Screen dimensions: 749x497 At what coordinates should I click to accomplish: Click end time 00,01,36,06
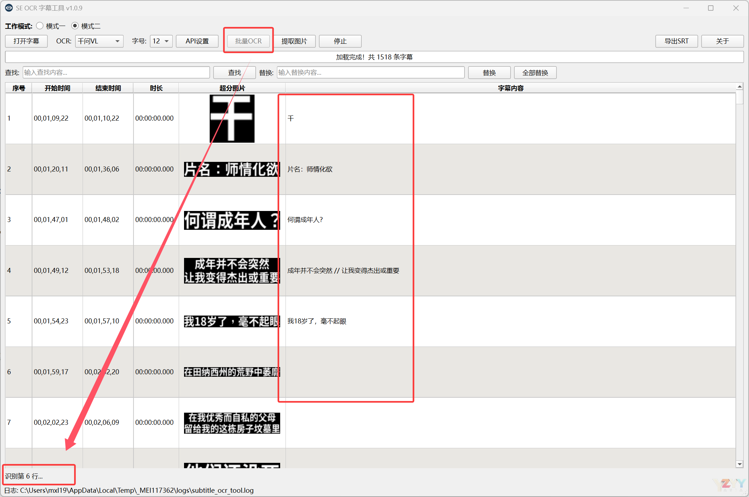click(102, 169)
